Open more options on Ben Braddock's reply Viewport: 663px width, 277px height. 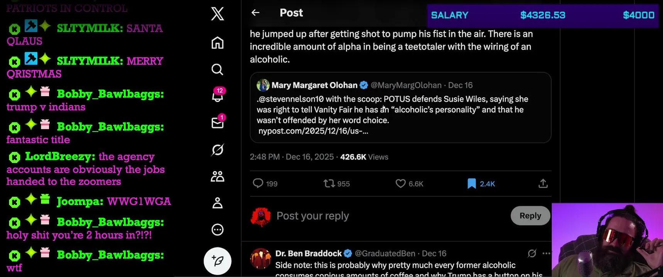[x=546, y=254]
